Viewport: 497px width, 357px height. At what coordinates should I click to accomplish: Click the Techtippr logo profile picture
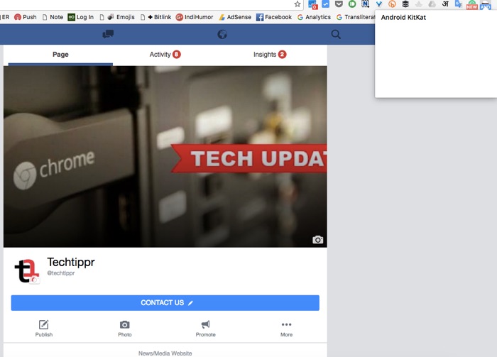27,271
